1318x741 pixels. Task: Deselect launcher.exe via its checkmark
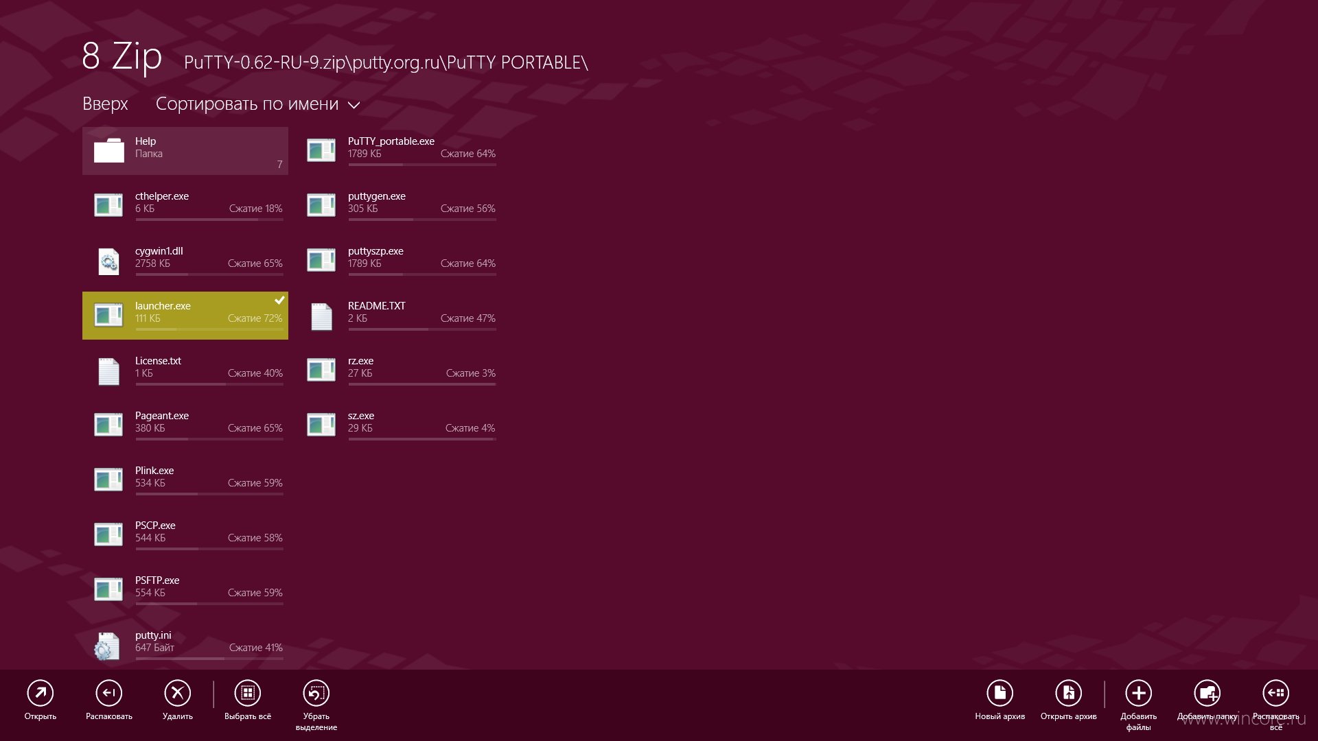tap(279, 301)
